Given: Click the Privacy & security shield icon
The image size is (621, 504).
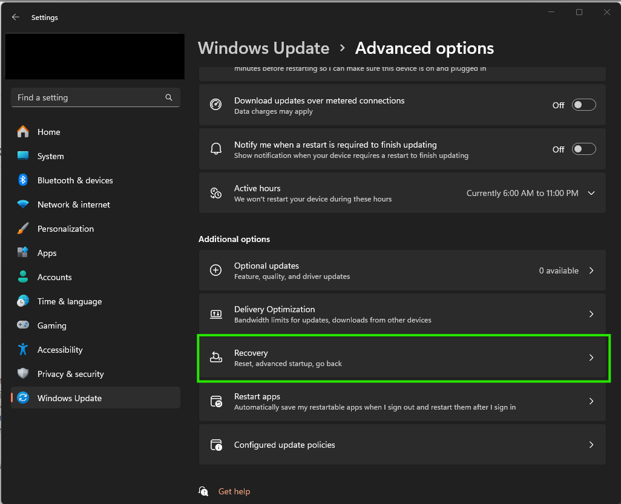Looking at the screenshot, I should (x=23, y=373).
